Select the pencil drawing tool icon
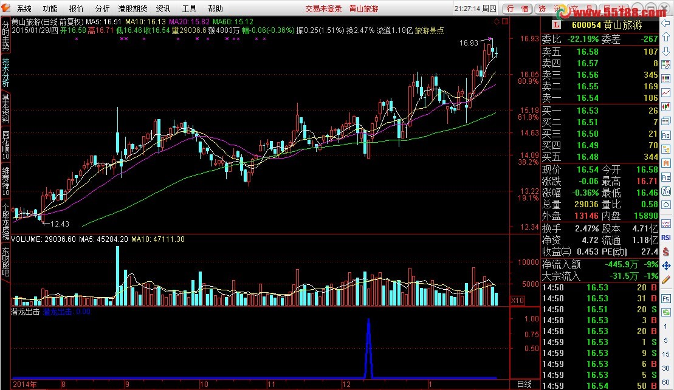Image resolution: width=674 pixels, height=390 pixels. coord(666,280)
